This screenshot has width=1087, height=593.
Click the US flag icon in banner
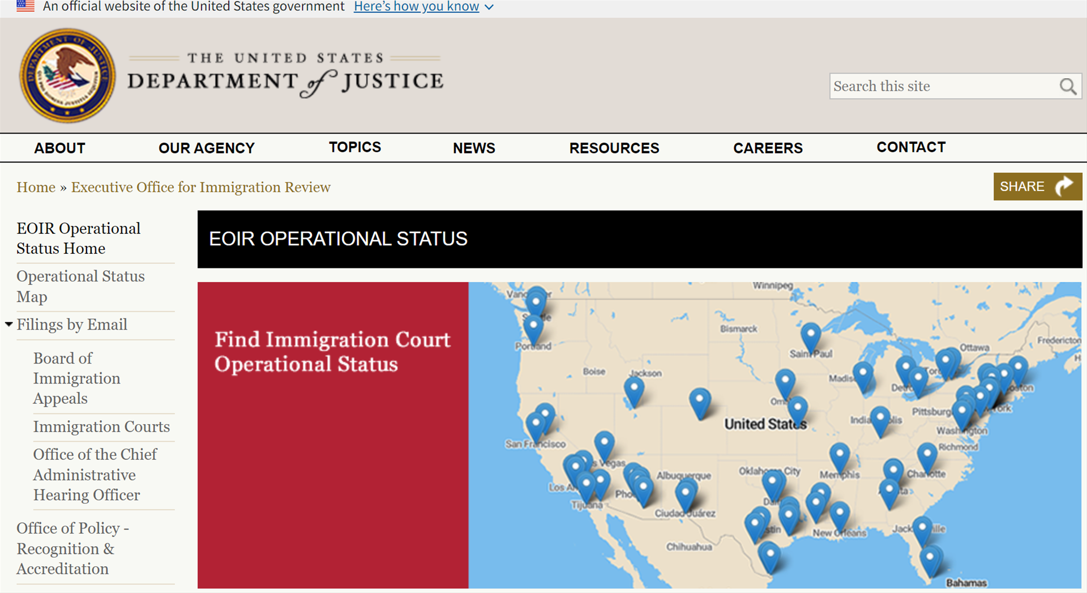[x=25, y=6]
